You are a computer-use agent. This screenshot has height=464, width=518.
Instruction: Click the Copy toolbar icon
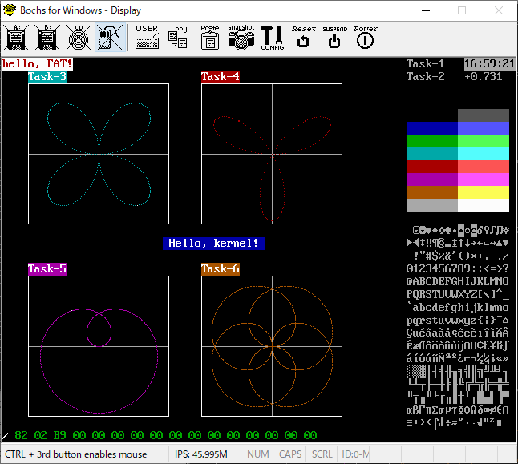tap(178, 38)
